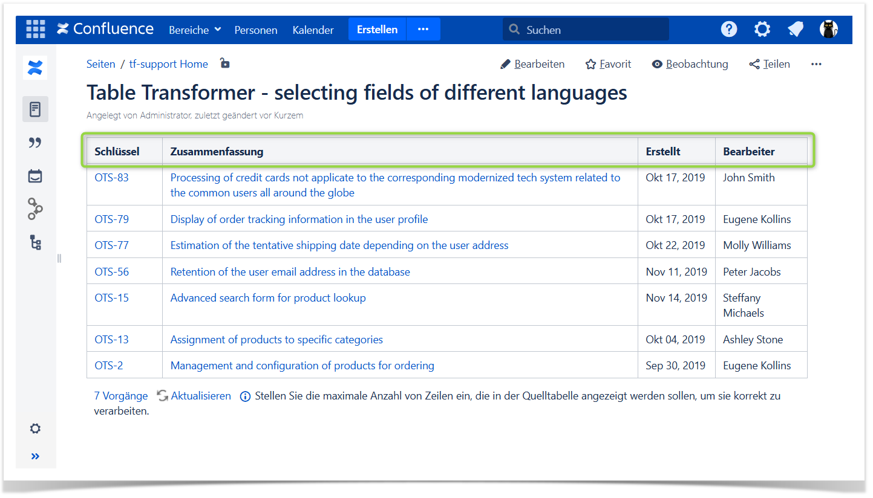
Task: Open the page tree icon in sidebar
Action: click(35, 243)
